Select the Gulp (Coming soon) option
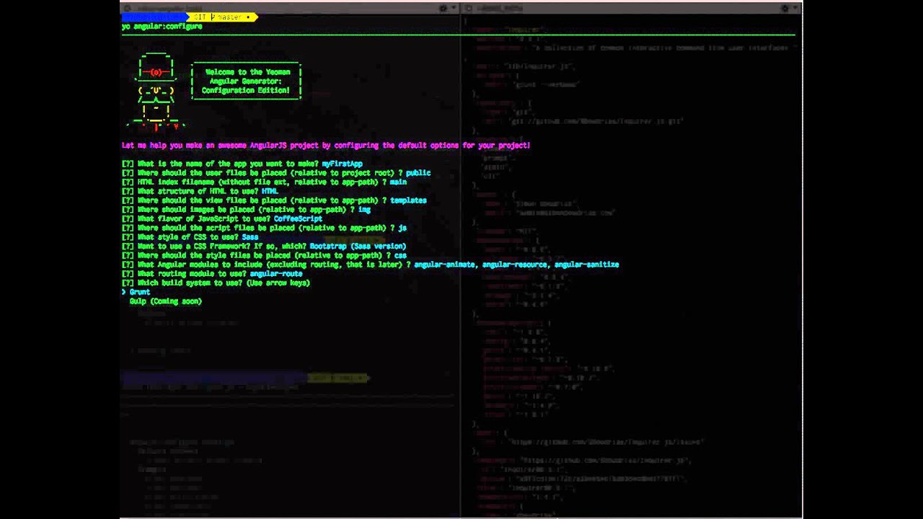The height and width of the screenshot is (519, 923). point(166,301)
